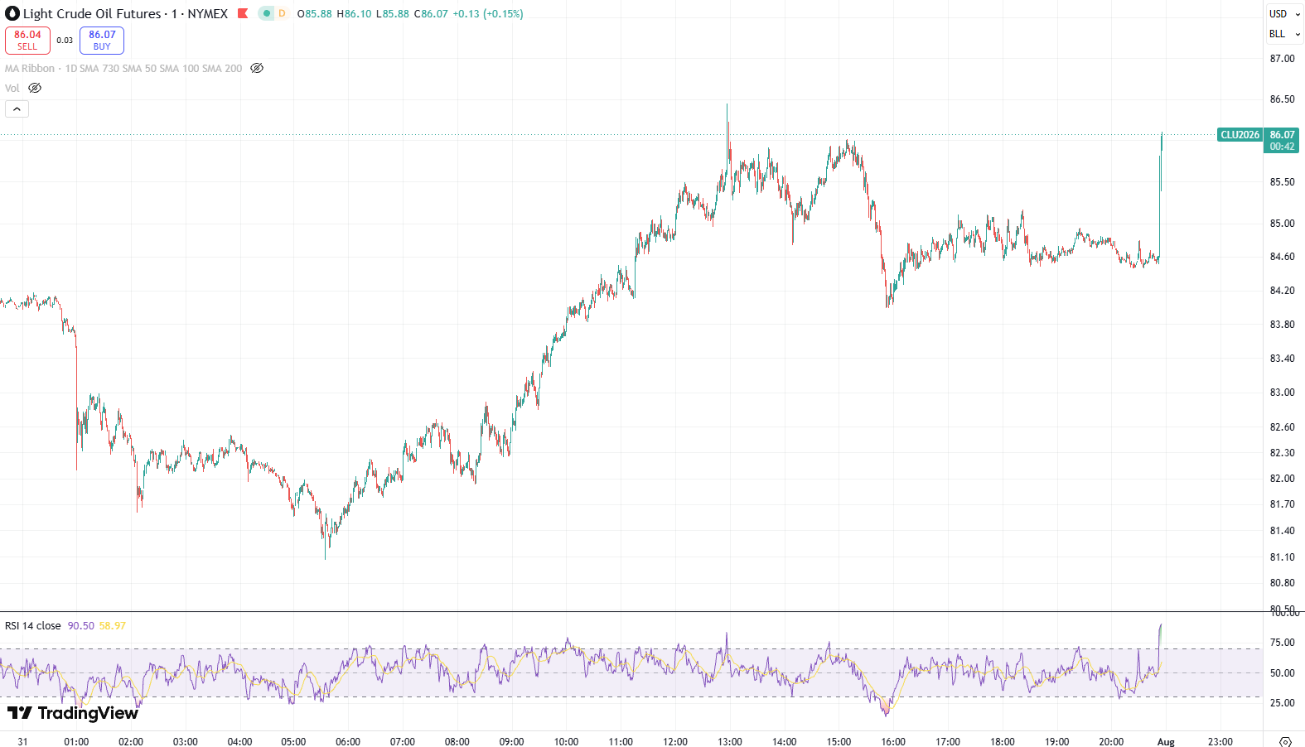The width and height of the screenshot is (1305, 747).
Task: Click the TradingView logo
Action: point(73,713)
